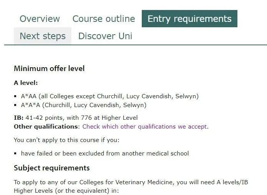Follow the 'Check which other qualifications we accept' link
Image resolution: width=267 pixels, height=195 pixels.
coord(144,127)
